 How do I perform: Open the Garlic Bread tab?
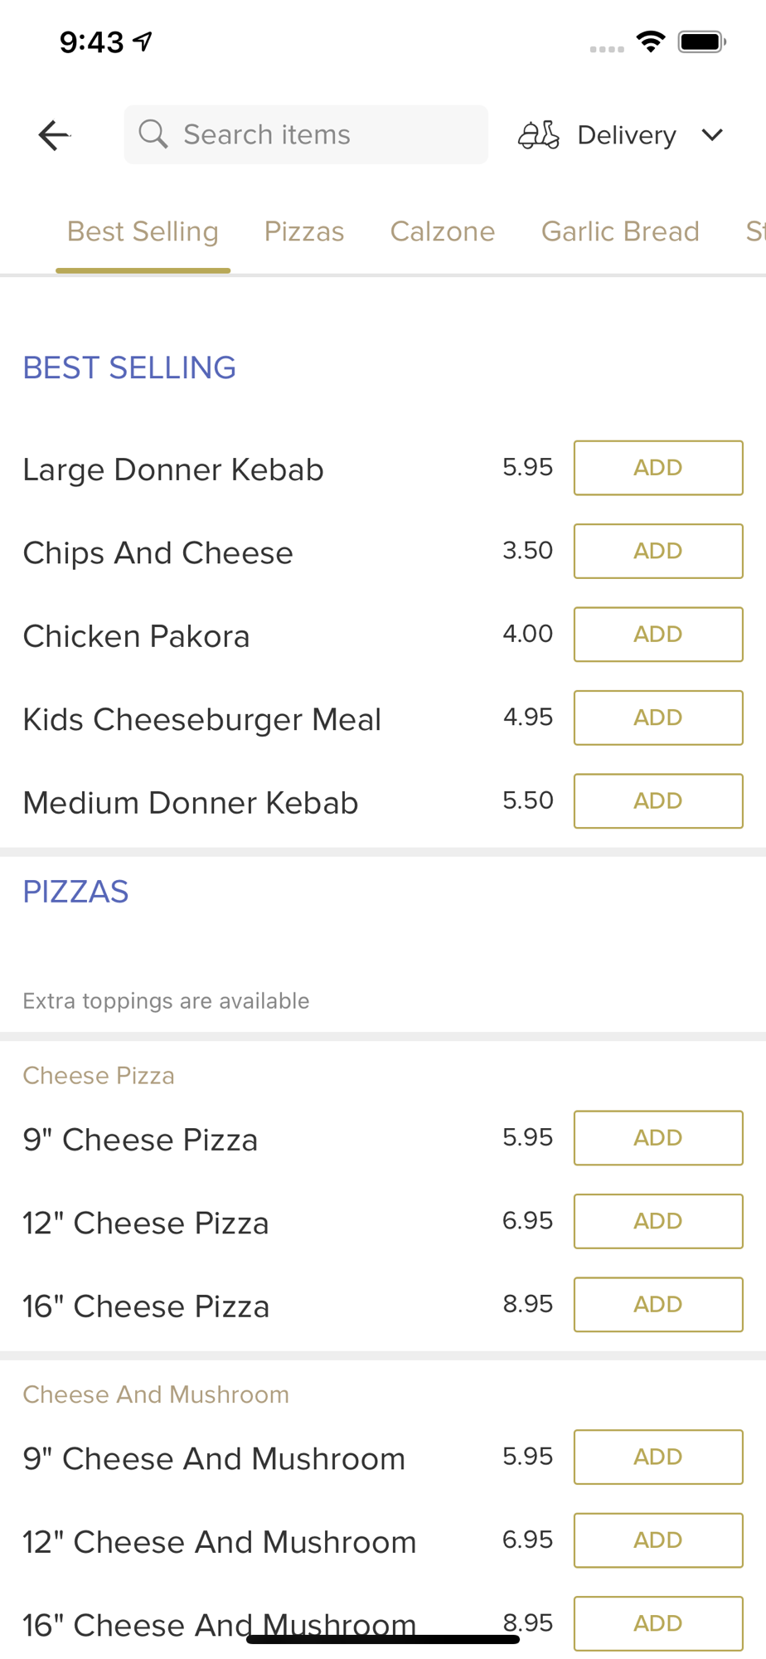click(620, 231)
